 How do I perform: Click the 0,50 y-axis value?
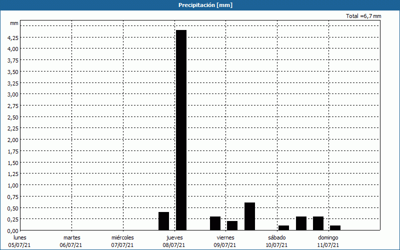click(13, 208)
